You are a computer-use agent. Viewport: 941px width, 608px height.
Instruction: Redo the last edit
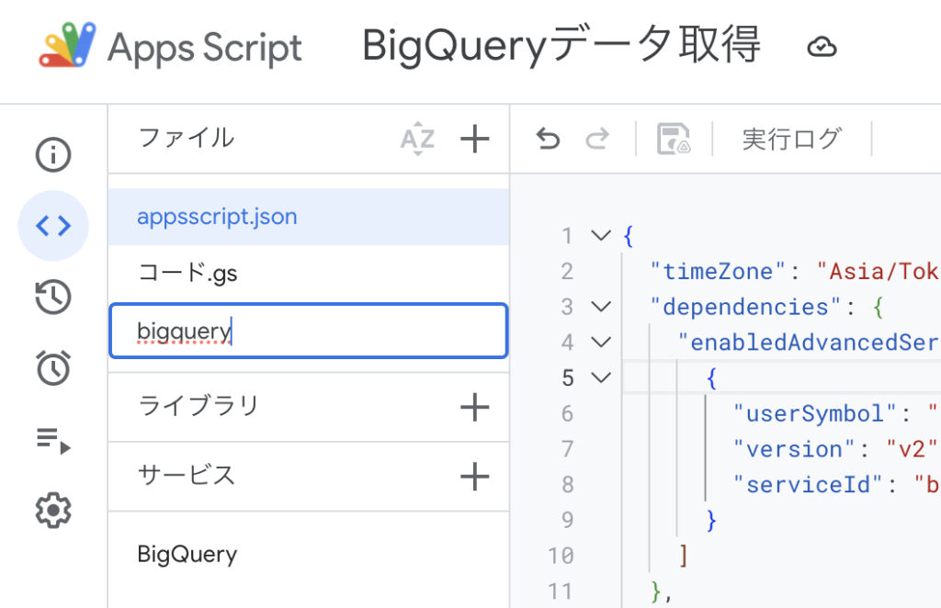597,139
